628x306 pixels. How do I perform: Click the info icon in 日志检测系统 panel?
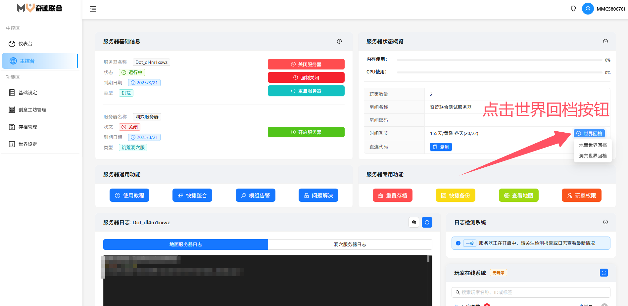pos(605,222)
